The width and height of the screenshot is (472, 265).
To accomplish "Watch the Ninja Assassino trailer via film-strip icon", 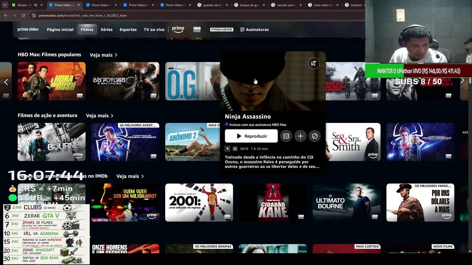I will click(x=286, y=136).
